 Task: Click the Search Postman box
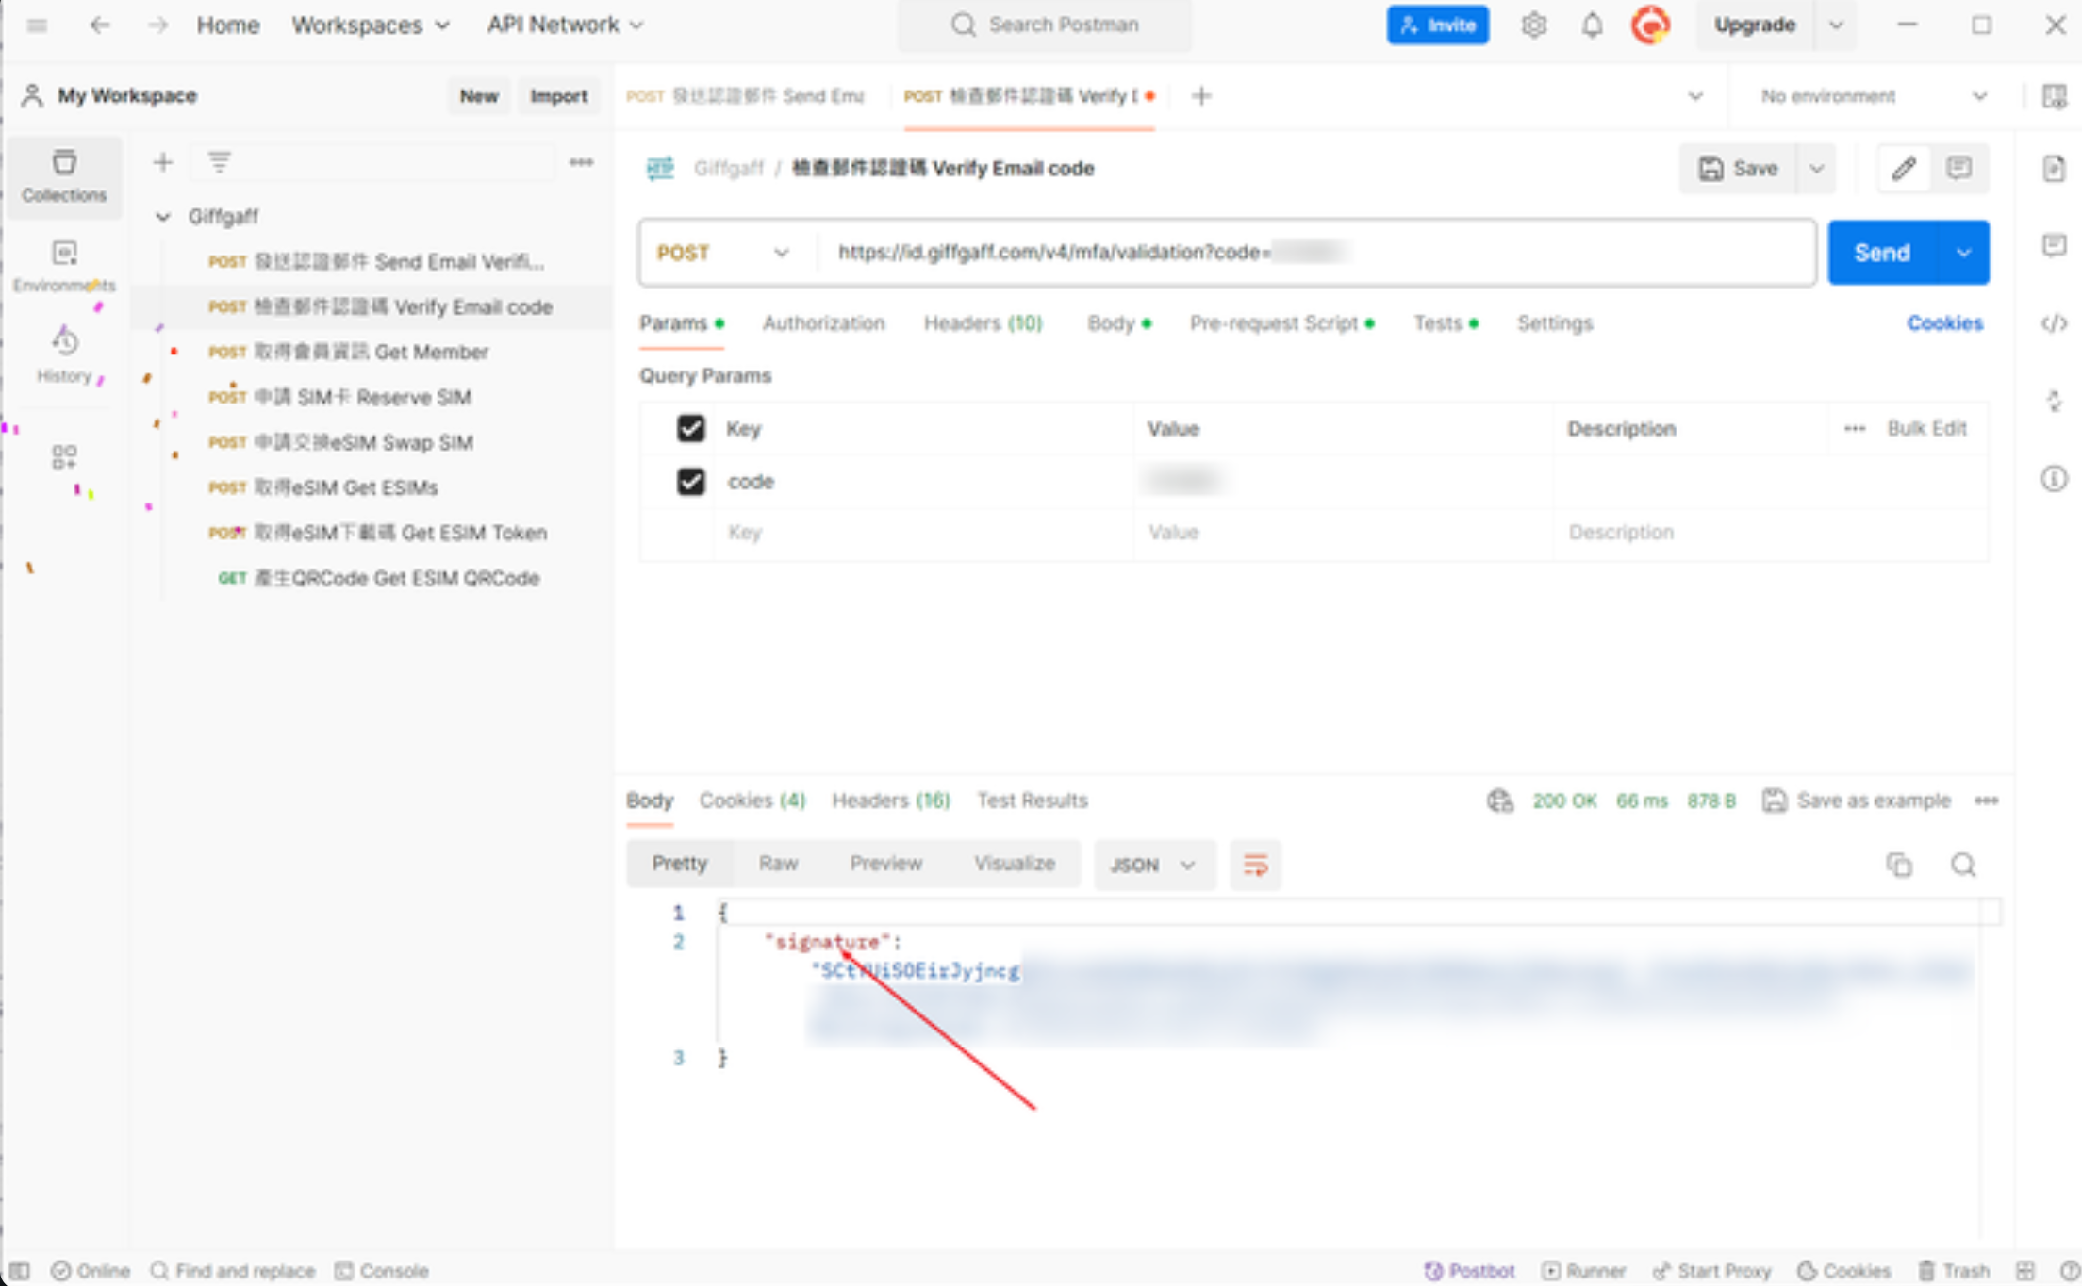[1045, 25]
